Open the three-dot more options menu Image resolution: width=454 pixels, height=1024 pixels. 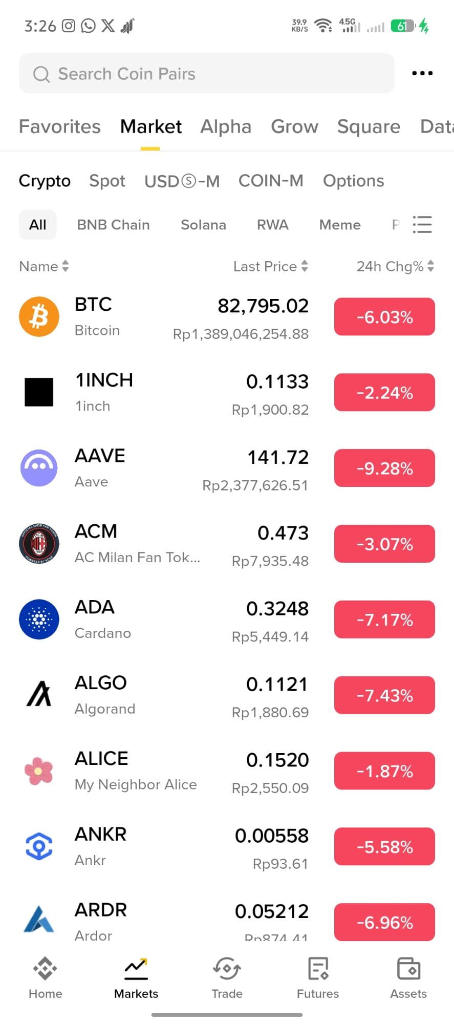click(422, 73)
